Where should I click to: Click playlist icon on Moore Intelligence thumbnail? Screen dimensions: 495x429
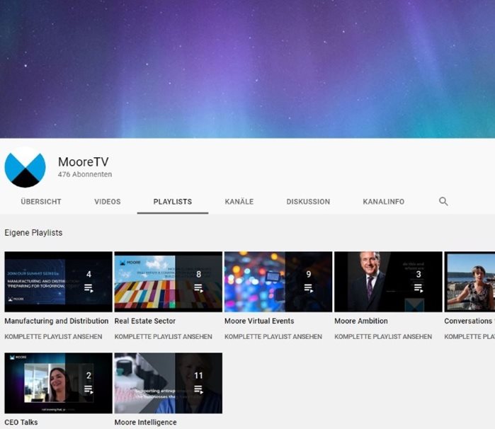(198, 389)
